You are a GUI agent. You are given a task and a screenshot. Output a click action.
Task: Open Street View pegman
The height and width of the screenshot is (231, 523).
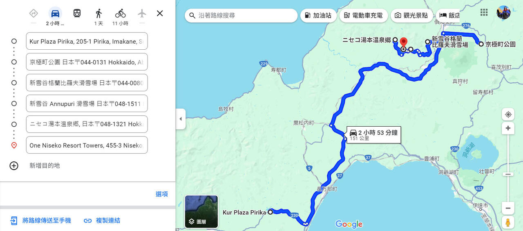point(508,222)
